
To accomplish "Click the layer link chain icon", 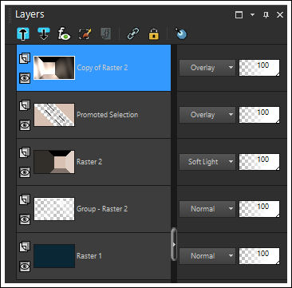I will click(133, 34).
